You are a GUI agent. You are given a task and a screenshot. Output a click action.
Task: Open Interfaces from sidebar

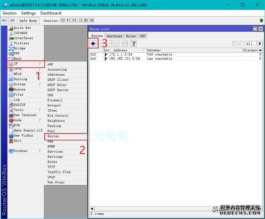click(x=26, y=38)
